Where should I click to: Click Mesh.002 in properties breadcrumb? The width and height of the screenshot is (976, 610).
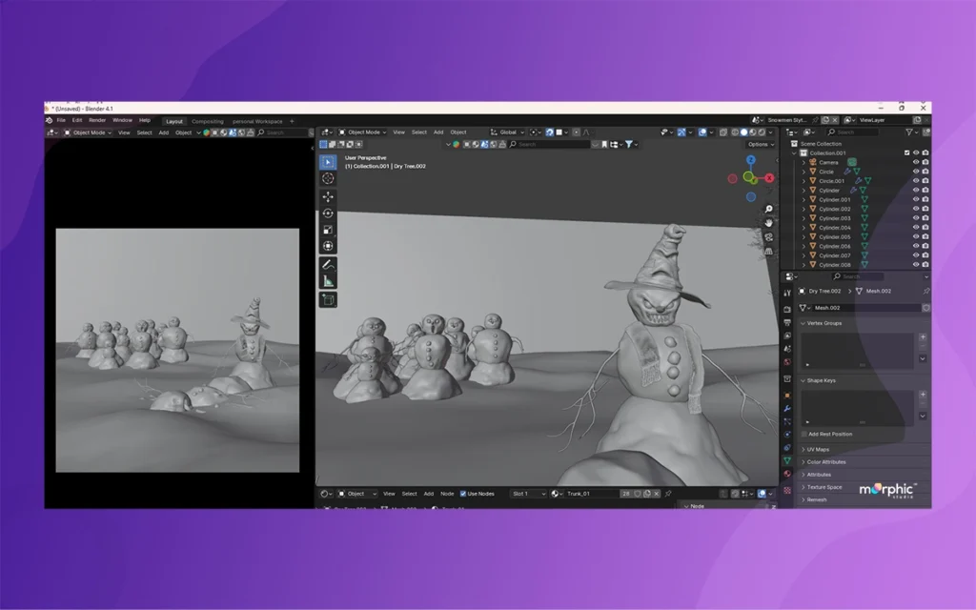pyautogui.click(x=878, y=291)
